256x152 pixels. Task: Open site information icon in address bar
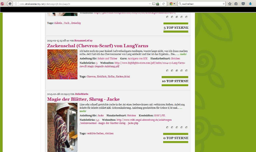pyautogui.click(x=16, y=4)
